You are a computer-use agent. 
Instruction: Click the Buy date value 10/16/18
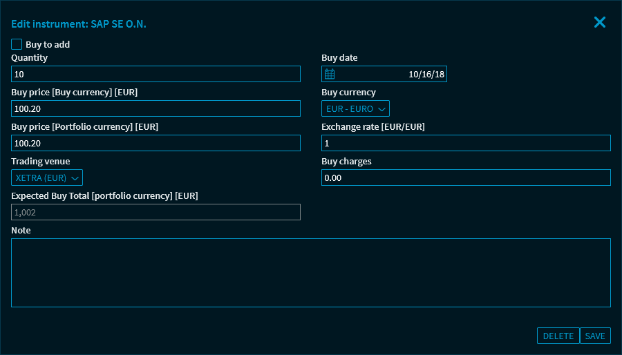[x=426, y=74]
